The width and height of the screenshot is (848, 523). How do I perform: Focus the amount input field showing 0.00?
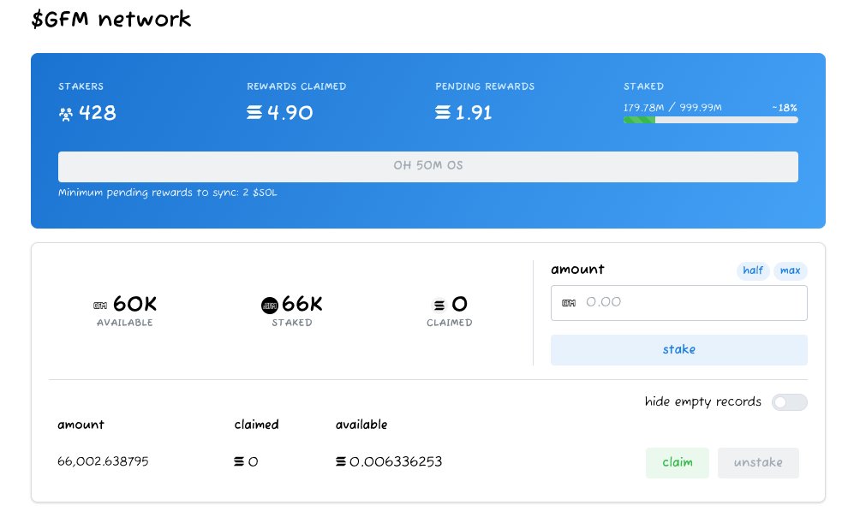[x=678, y=303]
